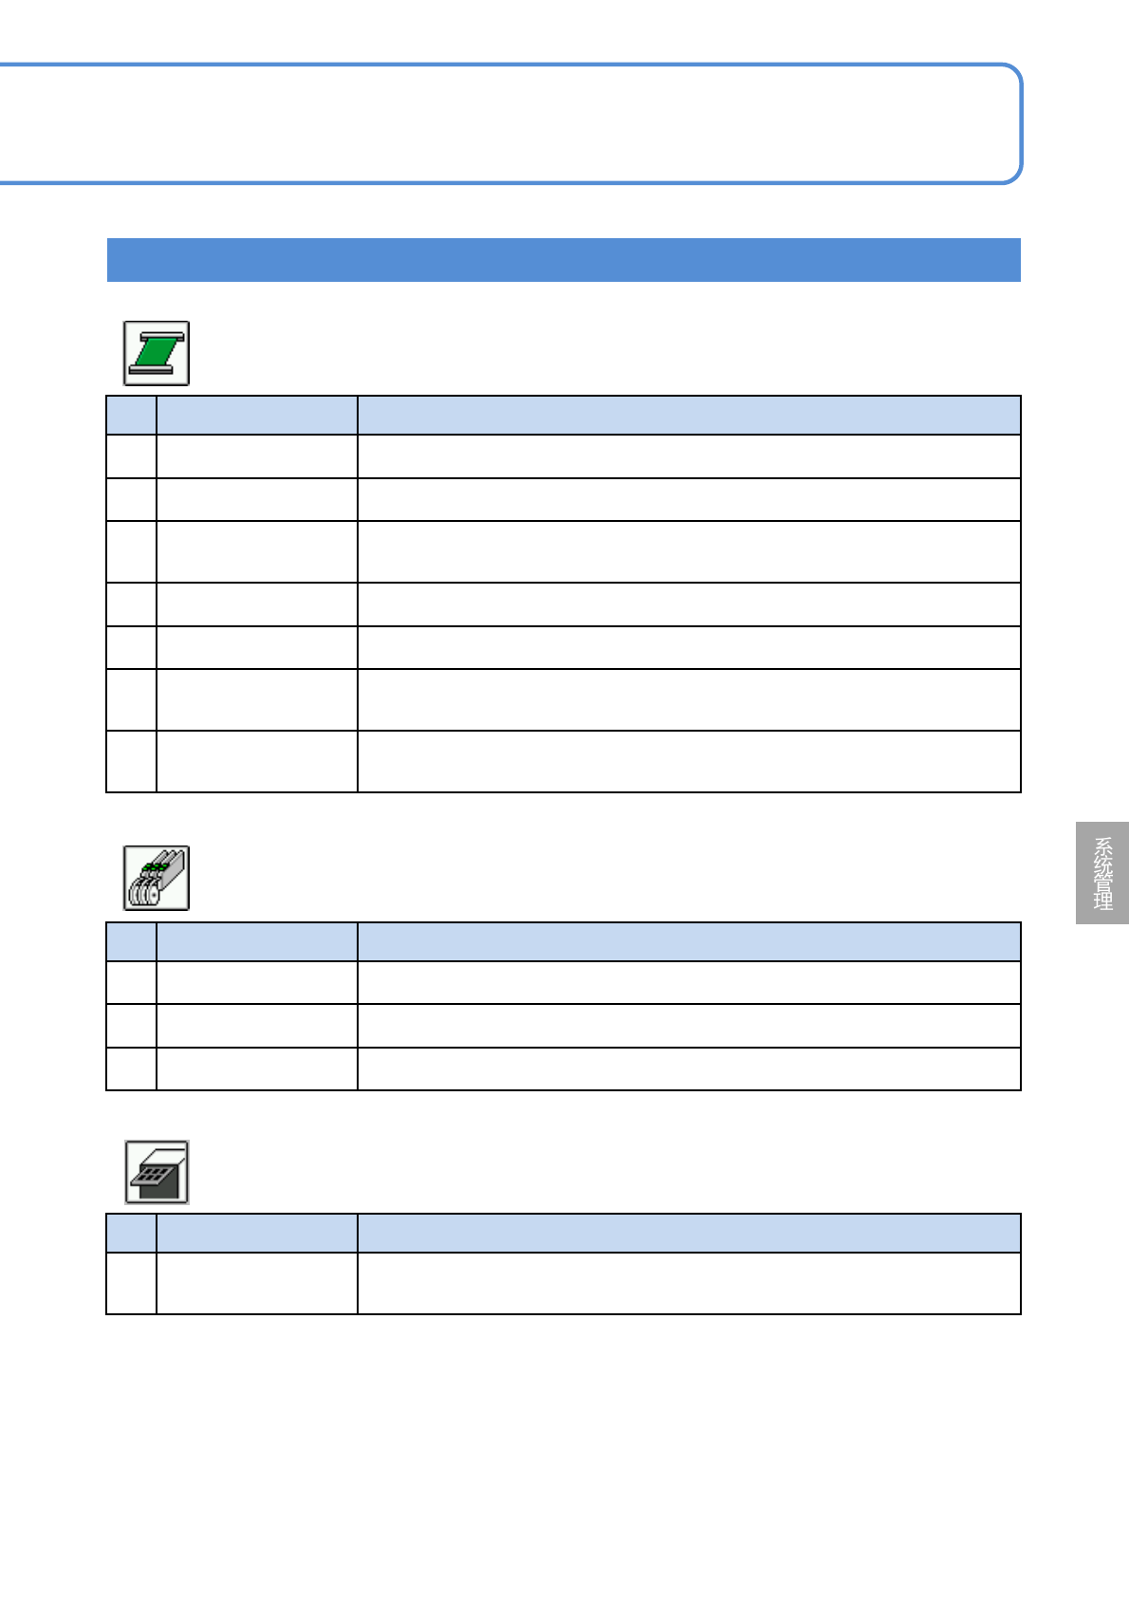1129x1598 pixels.
Task: Select last row's wide cell in feeder table
Action: [689, 1068]
